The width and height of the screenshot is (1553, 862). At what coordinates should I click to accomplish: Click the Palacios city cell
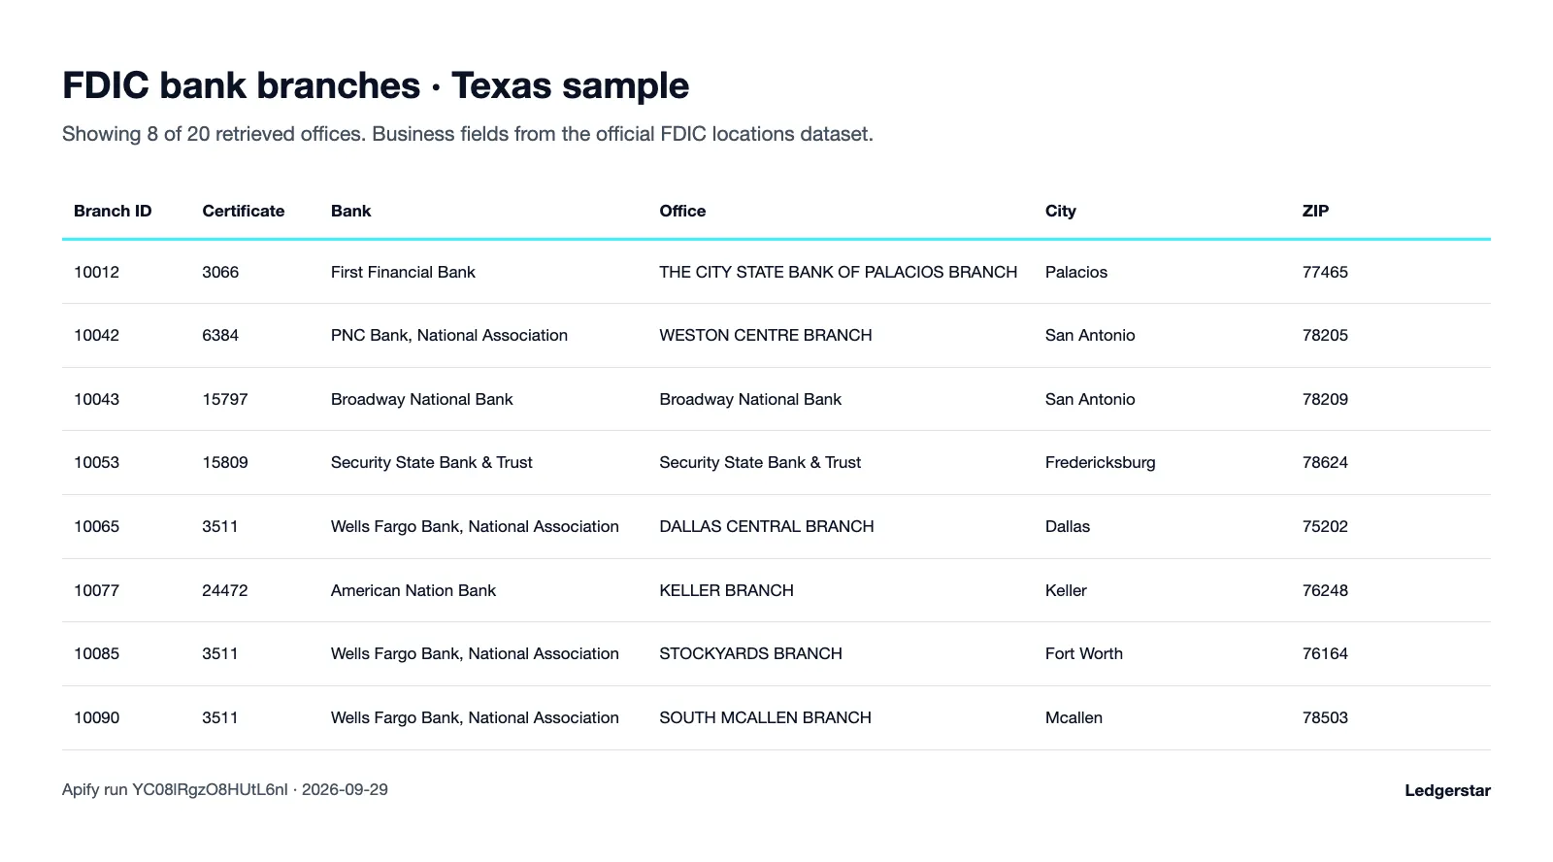coord(1076,272)
